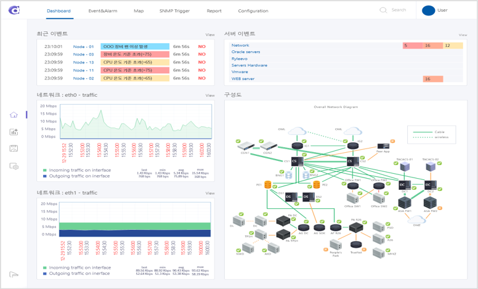This screenshot has width=478, height=289.
Task: Go to the Configuration tab
Action: 253,11
